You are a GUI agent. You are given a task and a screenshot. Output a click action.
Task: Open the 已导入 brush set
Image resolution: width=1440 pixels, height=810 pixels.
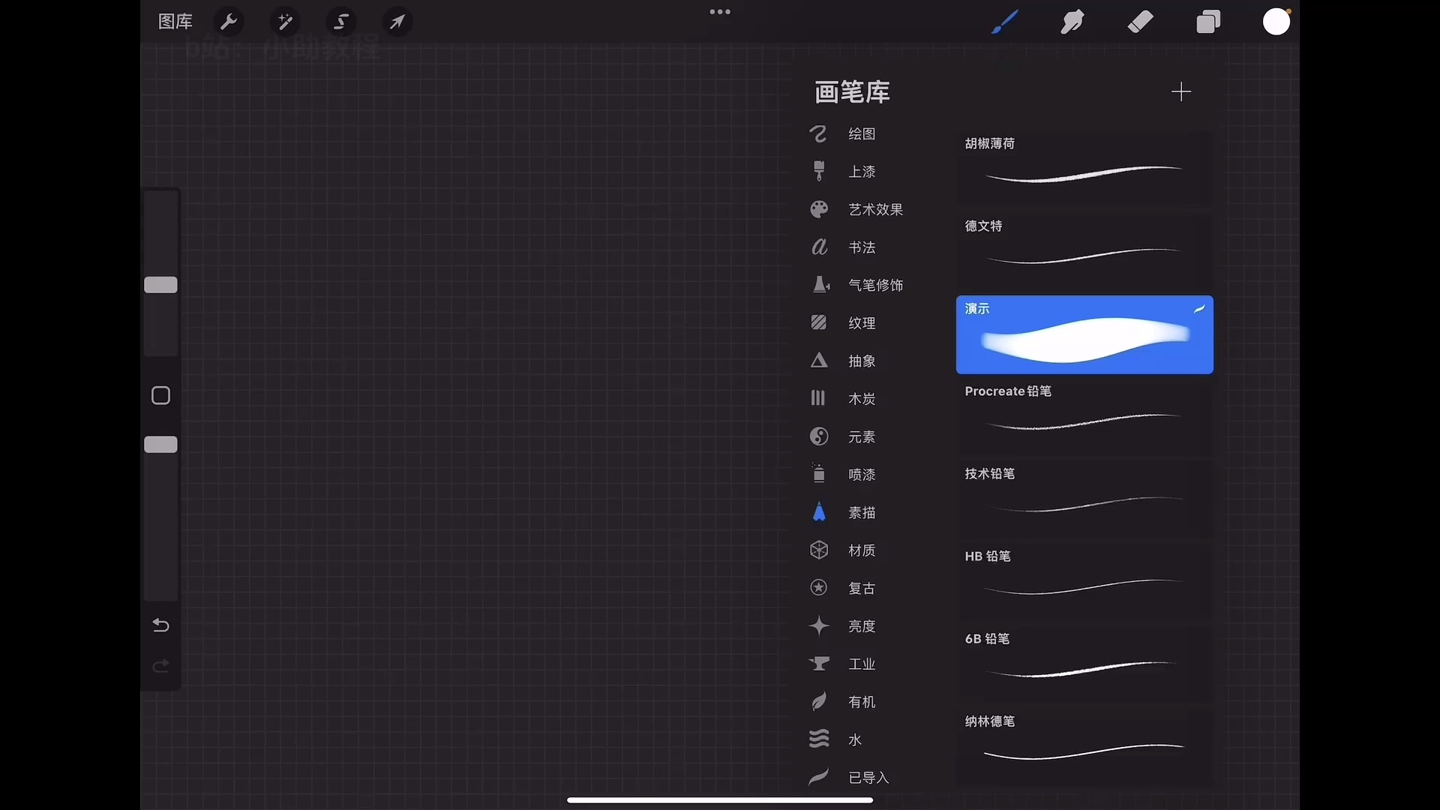click(x=868, y=777)
